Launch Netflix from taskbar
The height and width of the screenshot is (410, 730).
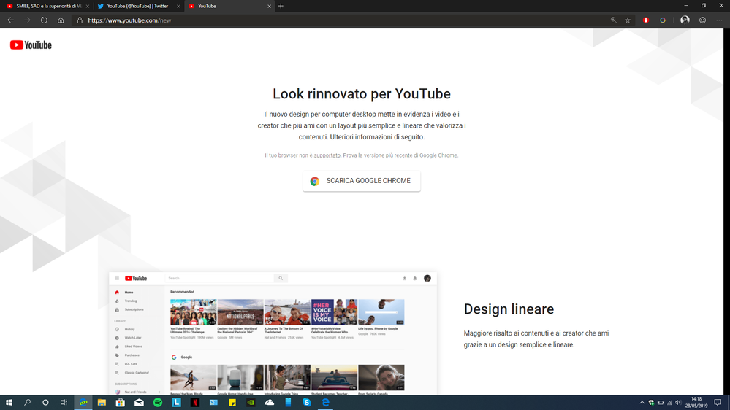tap(194, 402)
